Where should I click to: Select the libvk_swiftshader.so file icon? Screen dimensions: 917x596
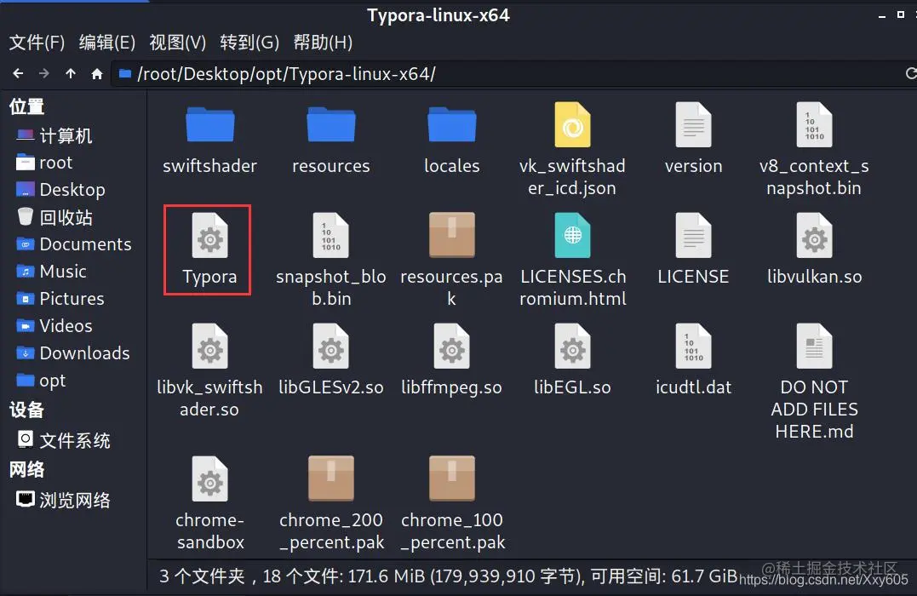tap(210, 346)
